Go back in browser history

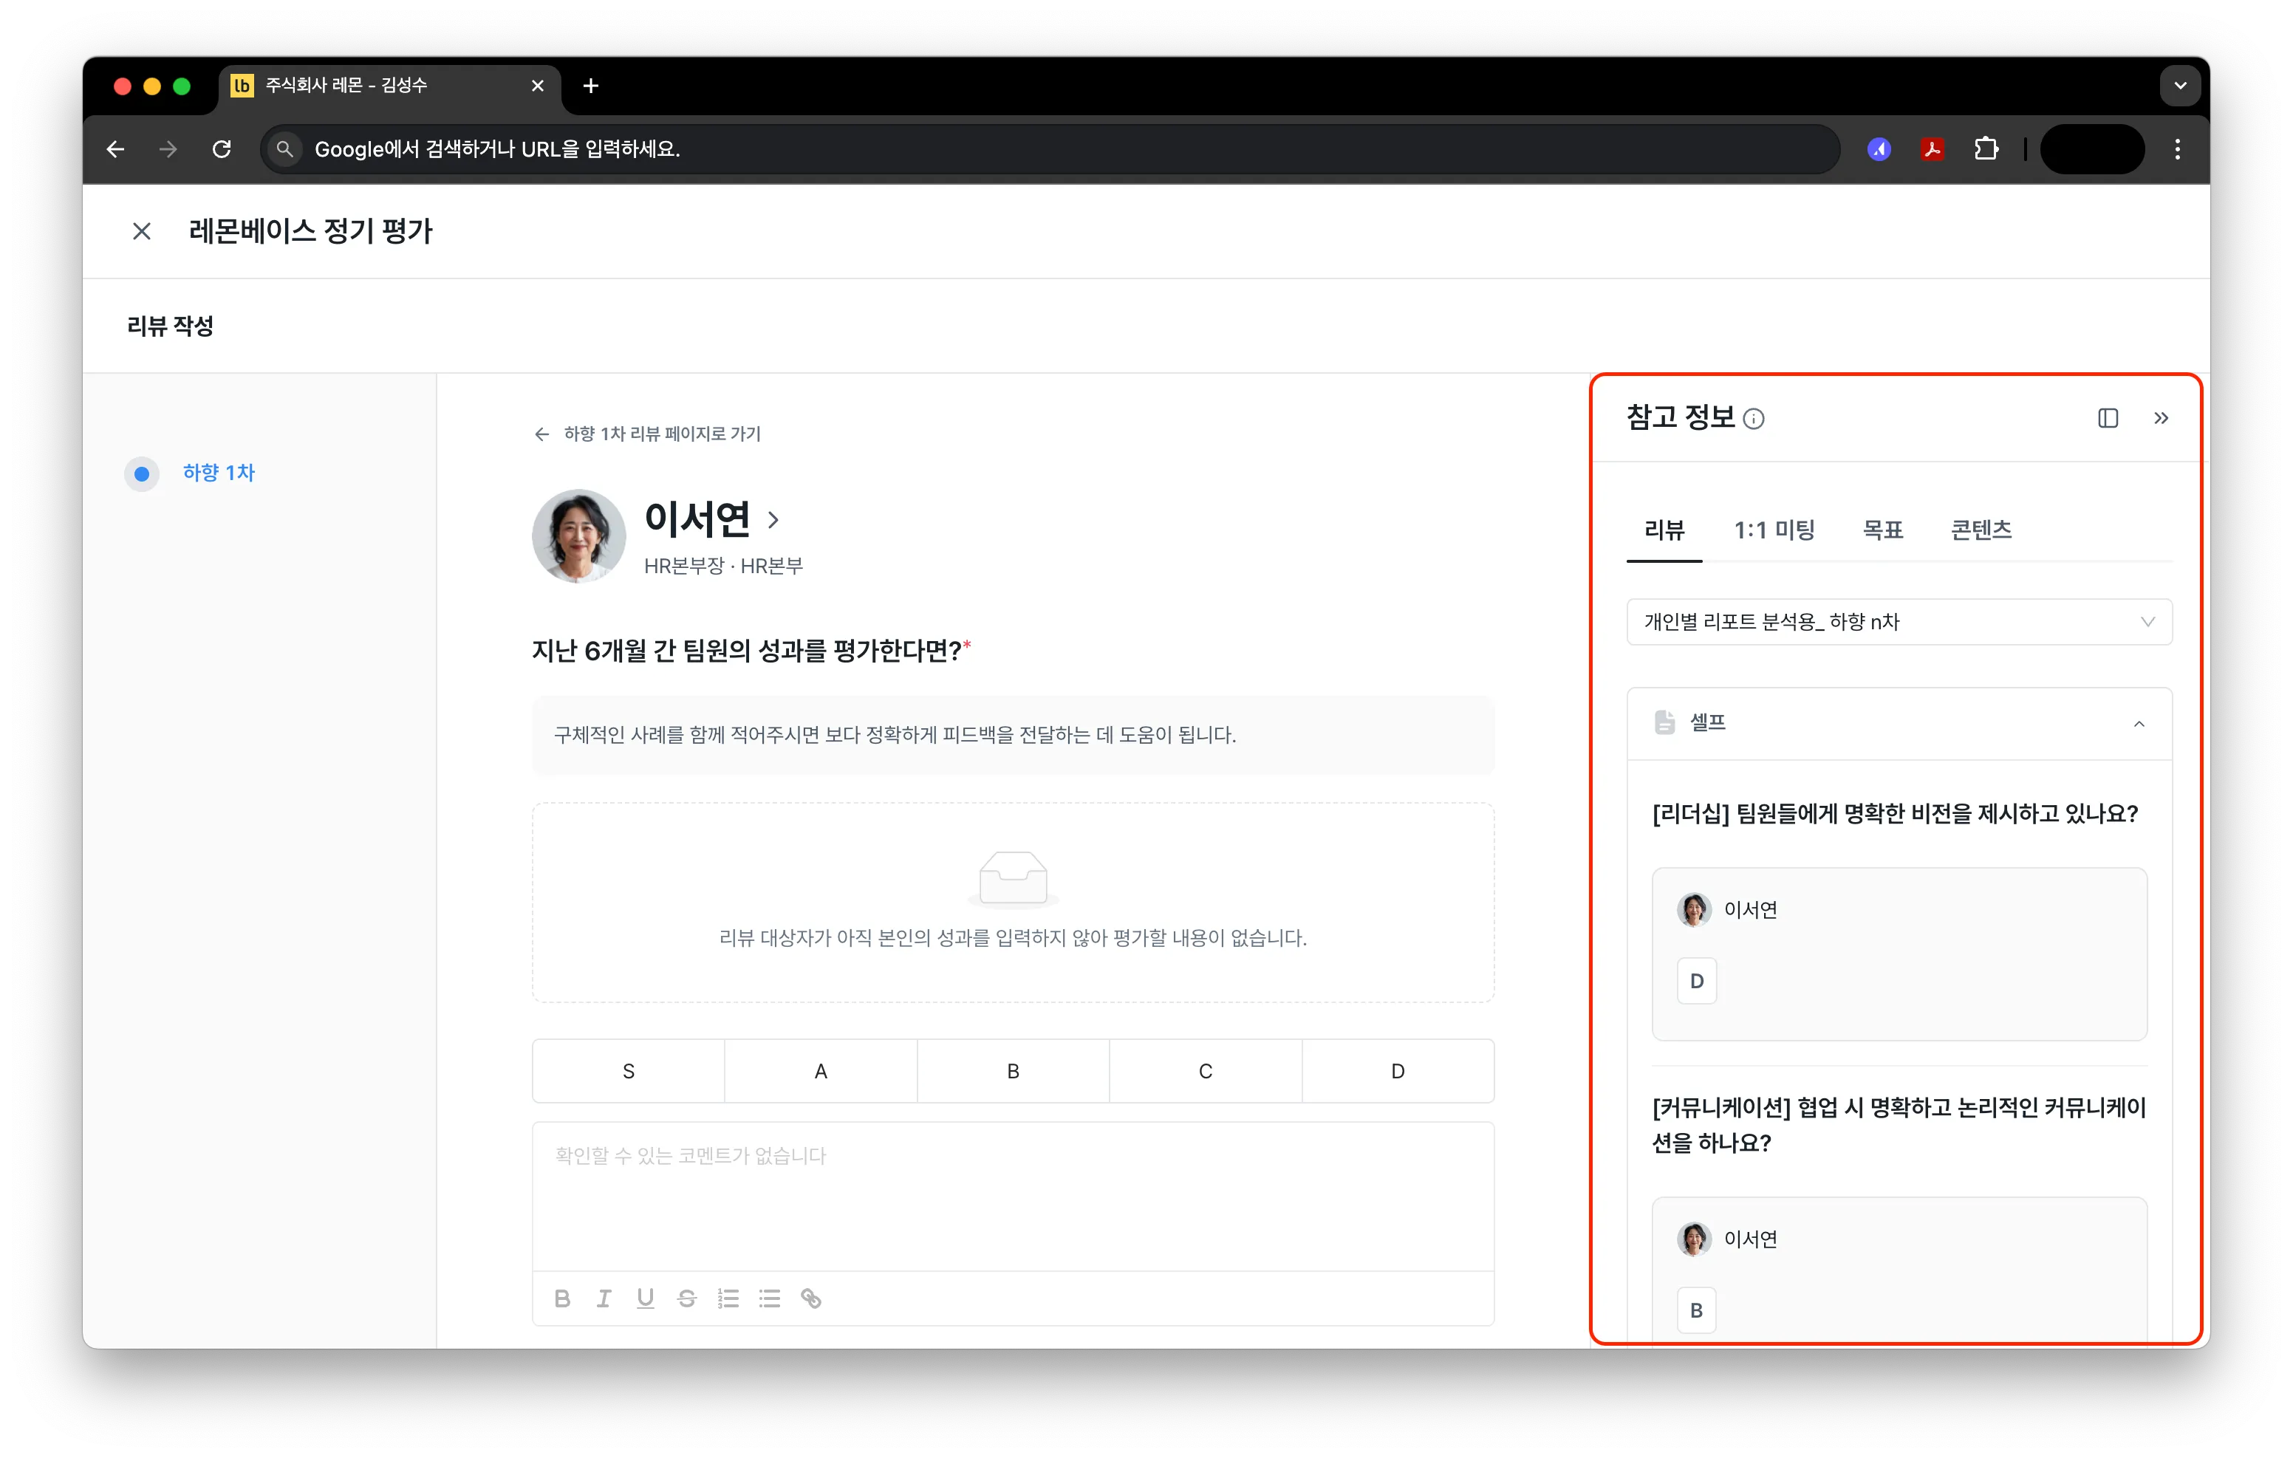[116, 149]
